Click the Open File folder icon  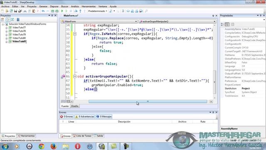pos(7,11)
